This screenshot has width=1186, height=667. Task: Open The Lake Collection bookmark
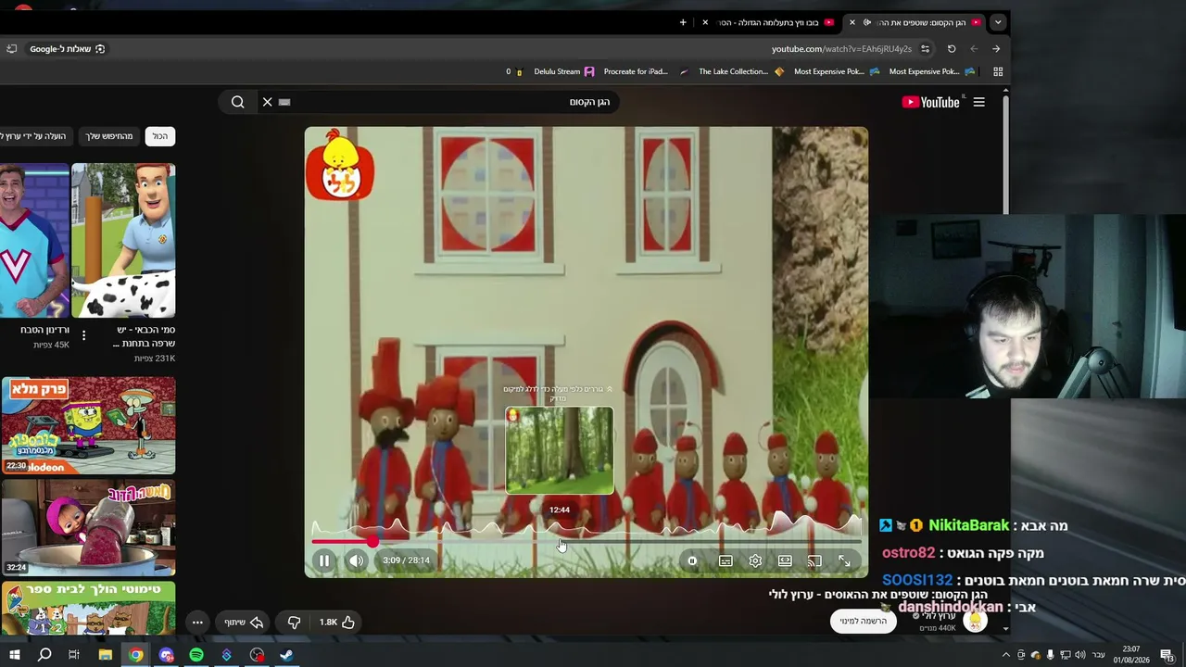[x=740, y=71]
